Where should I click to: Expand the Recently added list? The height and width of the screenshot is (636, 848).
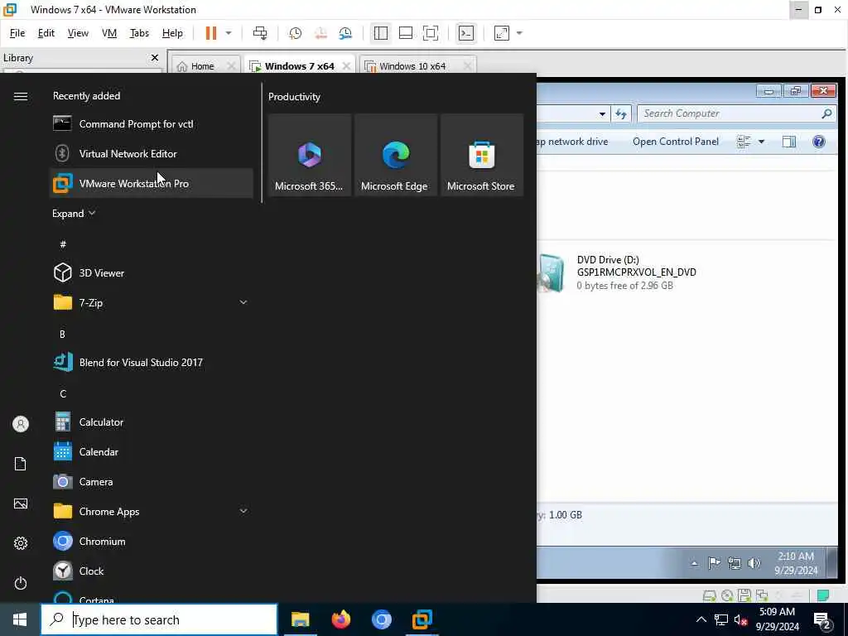coord(74,213)
